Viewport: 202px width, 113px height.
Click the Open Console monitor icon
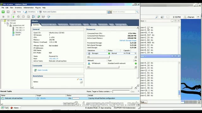click(x=35, y=70)
